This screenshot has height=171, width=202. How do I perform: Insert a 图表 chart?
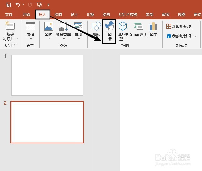[x=154, y=29]
